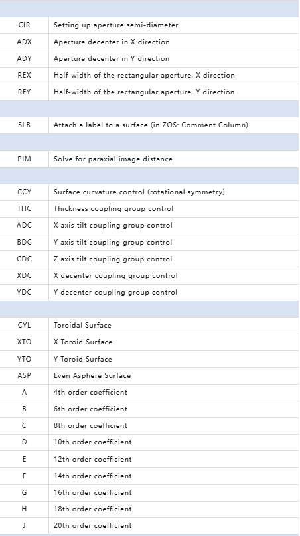Click the PIM paraxial image distance text
The height and width of the screenshot is (536, 300).
tap(113, 159)
